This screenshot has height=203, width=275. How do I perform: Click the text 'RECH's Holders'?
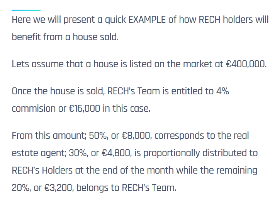pos(42,171)
